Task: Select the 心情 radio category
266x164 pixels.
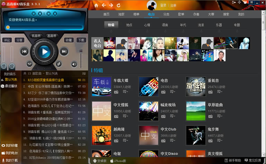Action: coord(147,25)
